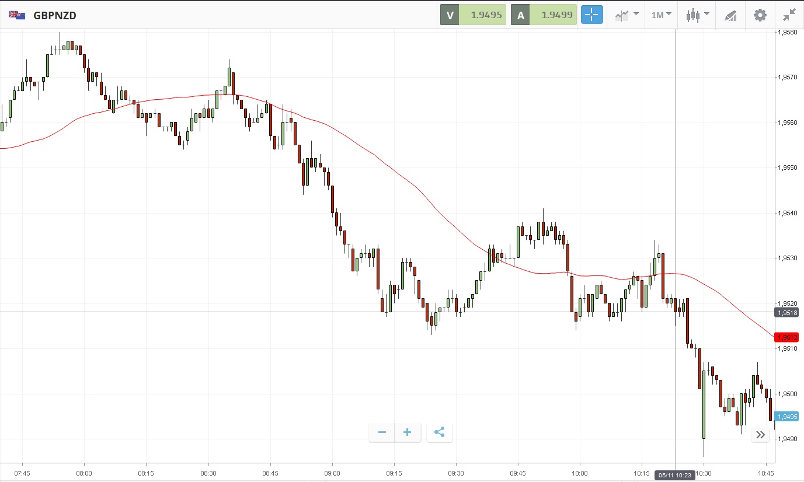Viewport: 804px width, 482px height.
Task: Click the A buy price 1.9499 button
Action: point(544,15)
